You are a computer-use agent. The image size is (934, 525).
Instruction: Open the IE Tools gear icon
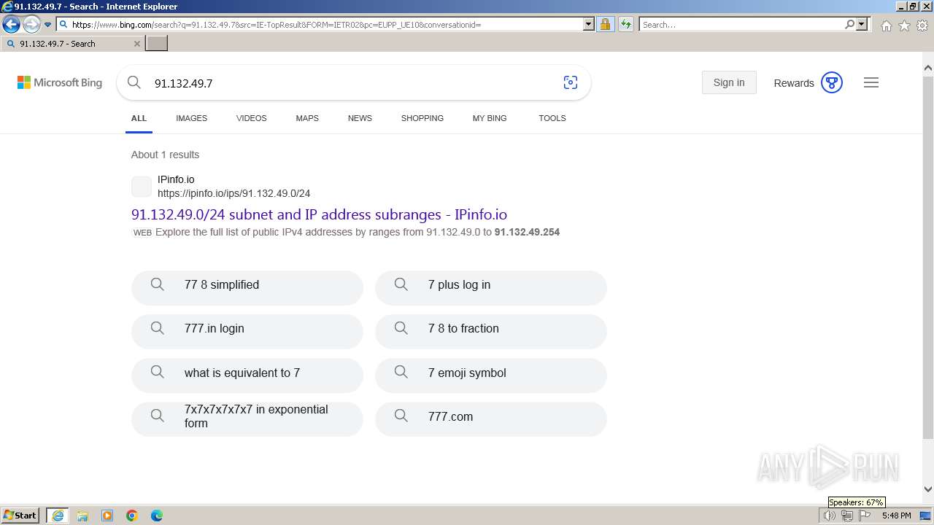(922, 26)
